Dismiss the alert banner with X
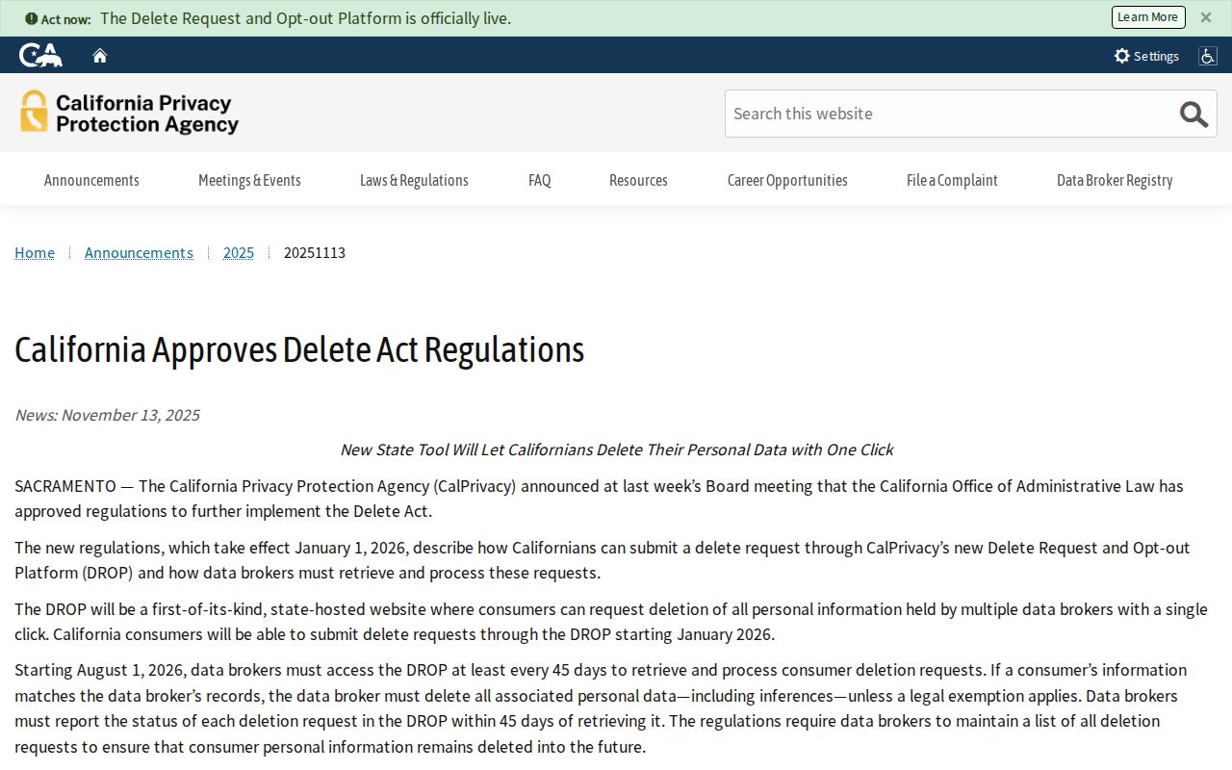1232x770 pixels. [x=1206, y=17]
